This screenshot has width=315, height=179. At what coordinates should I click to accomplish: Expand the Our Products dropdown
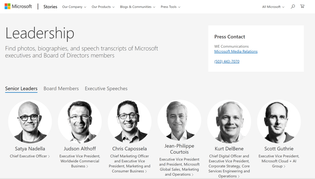[103, 7]
